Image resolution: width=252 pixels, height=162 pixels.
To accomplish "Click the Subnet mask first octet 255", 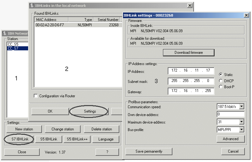I will coord(174,81).
